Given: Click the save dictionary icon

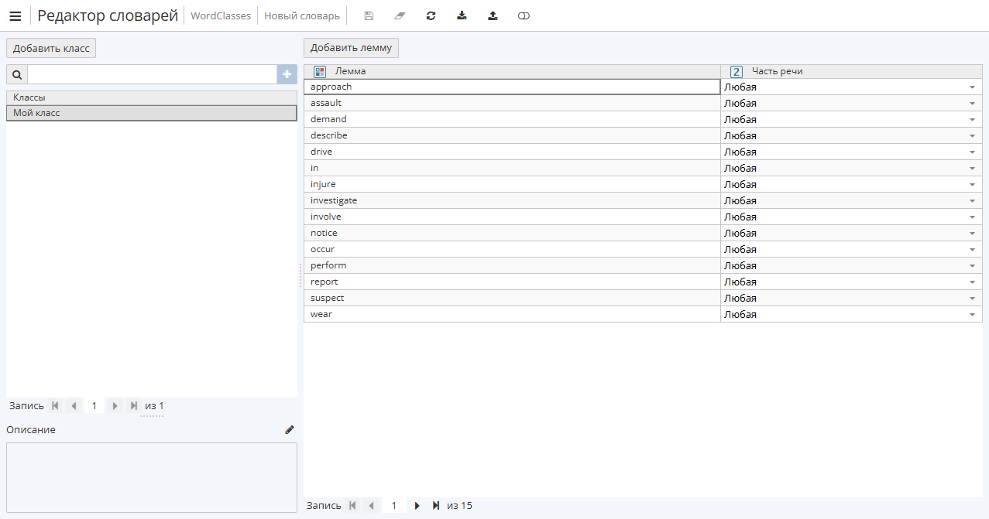Looking at the screenshot, I should [369, 15].
